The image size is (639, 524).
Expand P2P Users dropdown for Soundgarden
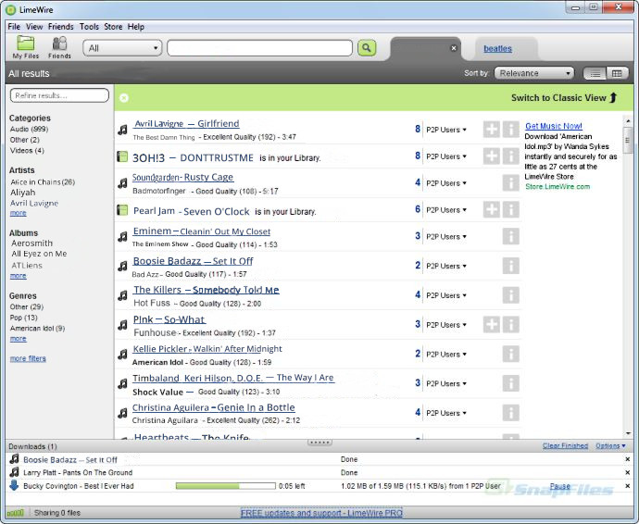point(446,183)
